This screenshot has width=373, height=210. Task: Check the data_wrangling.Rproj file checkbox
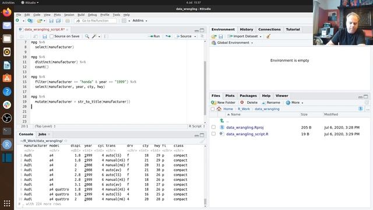point(214,127)
